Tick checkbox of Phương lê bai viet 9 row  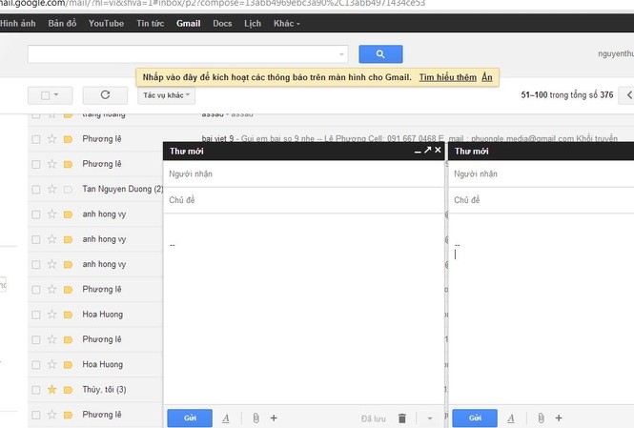[x=36, y=139]
